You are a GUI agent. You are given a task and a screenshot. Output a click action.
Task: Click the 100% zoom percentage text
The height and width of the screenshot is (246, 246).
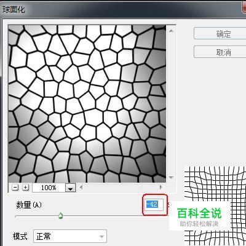49,188
